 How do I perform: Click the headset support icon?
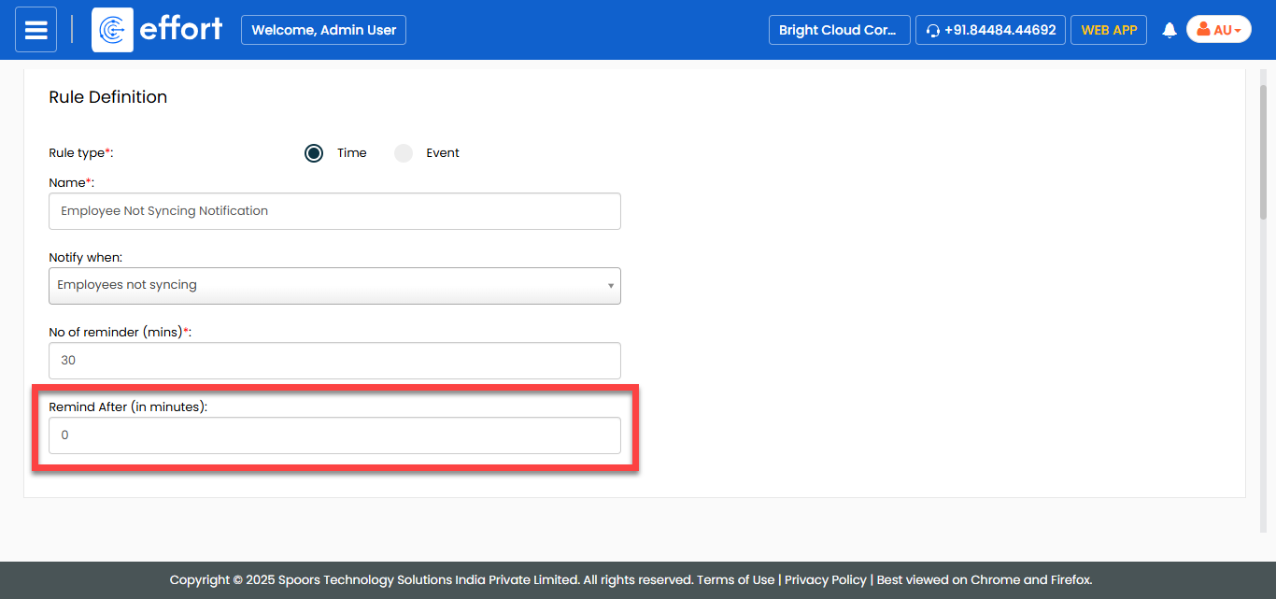click(x=932, y=31)
